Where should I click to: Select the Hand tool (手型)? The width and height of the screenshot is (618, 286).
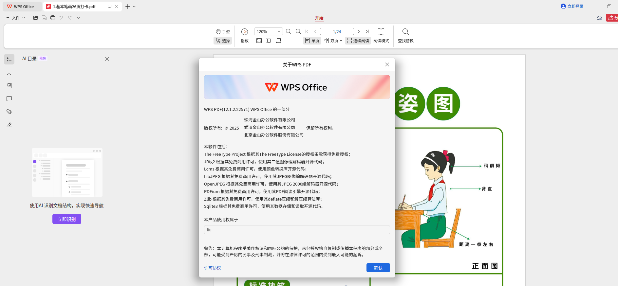tap(223, 31)
